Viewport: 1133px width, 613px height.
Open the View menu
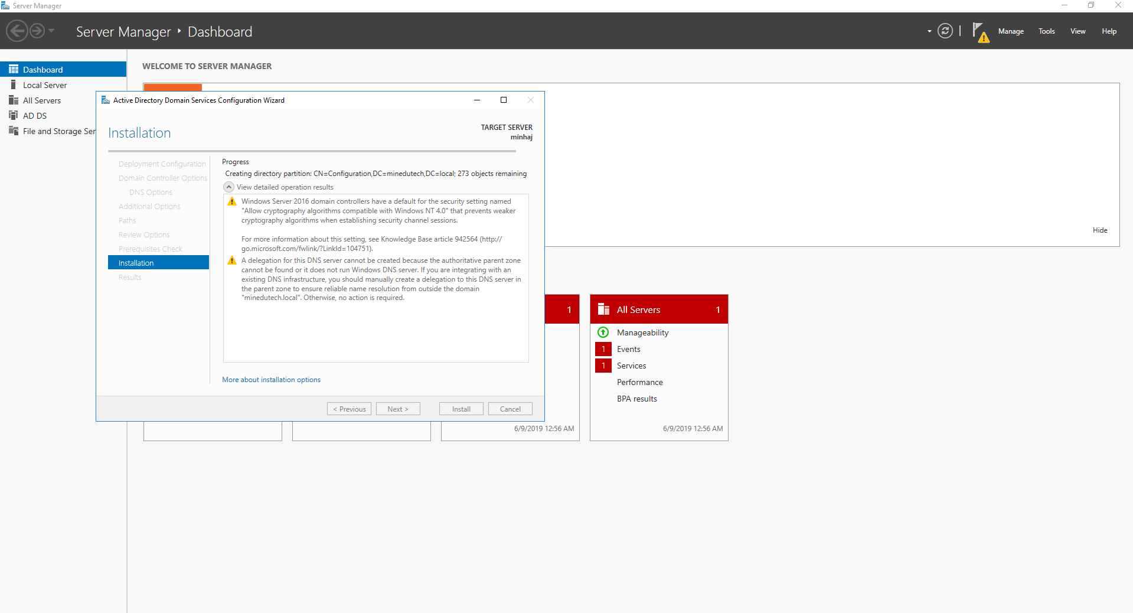1078,31
